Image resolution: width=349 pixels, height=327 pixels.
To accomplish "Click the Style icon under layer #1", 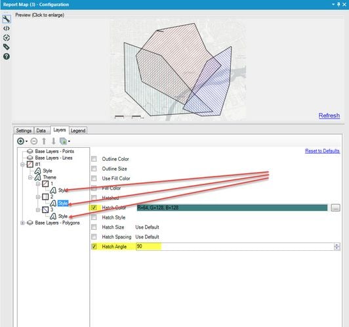I will pyautogui.click(x=37, y=171).
